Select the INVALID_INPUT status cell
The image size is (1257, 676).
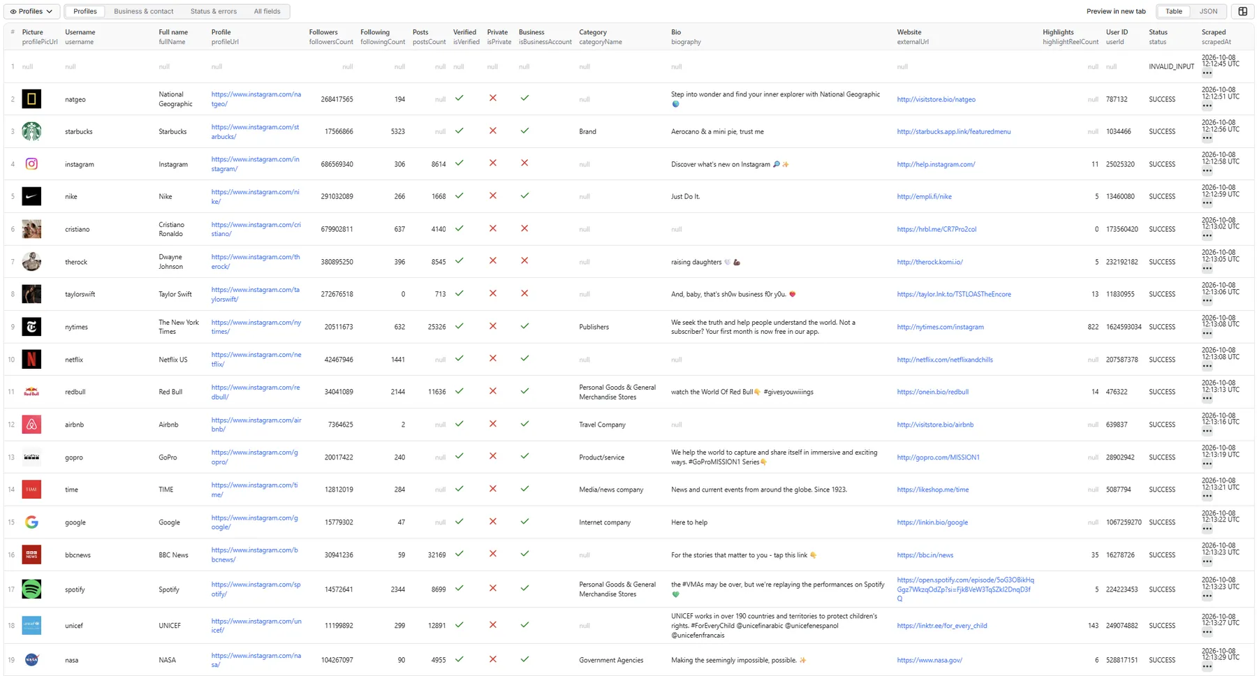tap(1171, 67)
